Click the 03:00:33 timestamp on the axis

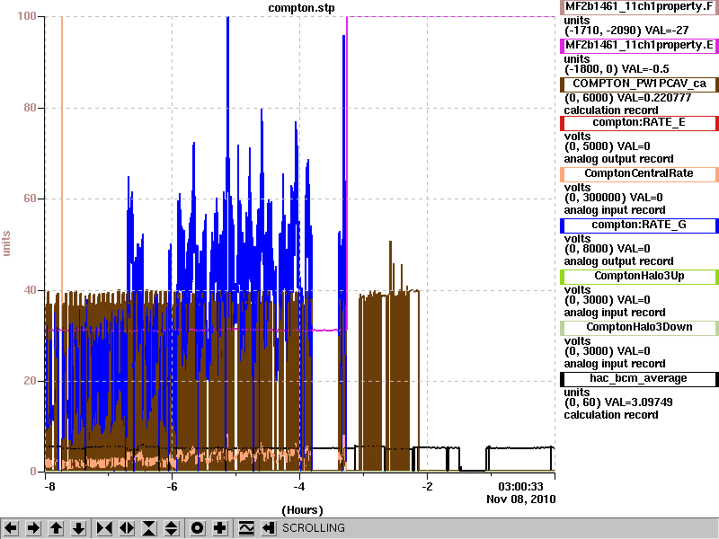[520, 486]
